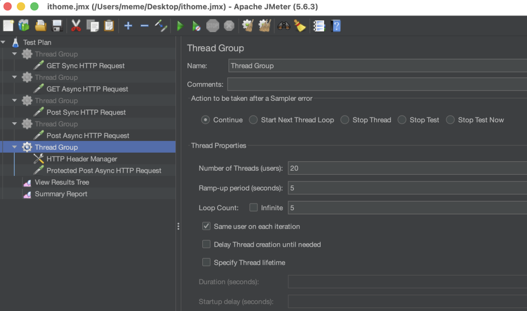The image size is (527, 311).
Task: Click Ramp-up period field
Action: (x=408, y=188)
